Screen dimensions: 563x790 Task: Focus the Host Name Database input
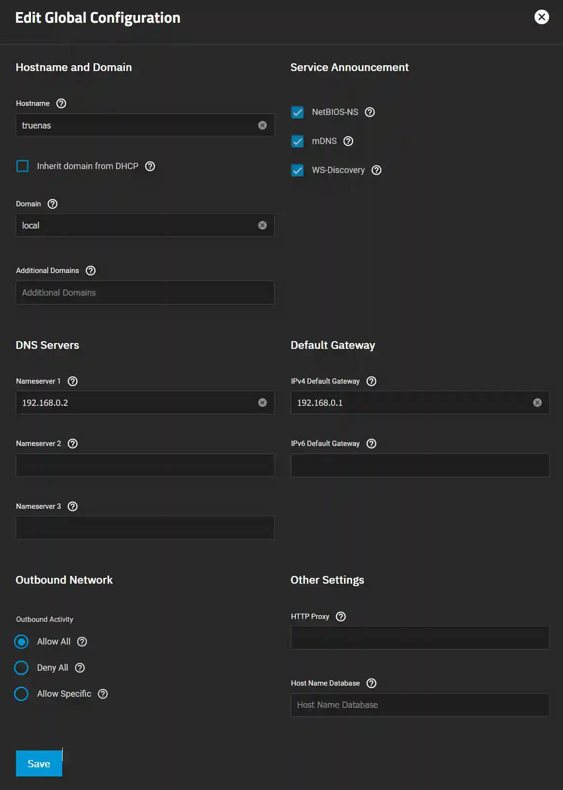pos(420,705)
